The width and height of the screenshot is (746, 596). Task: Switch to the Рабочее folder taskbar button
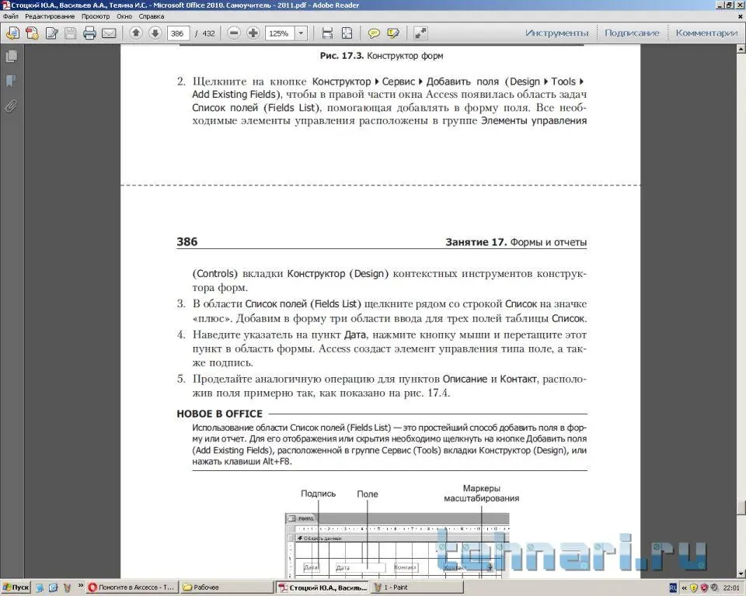(227, 587)
